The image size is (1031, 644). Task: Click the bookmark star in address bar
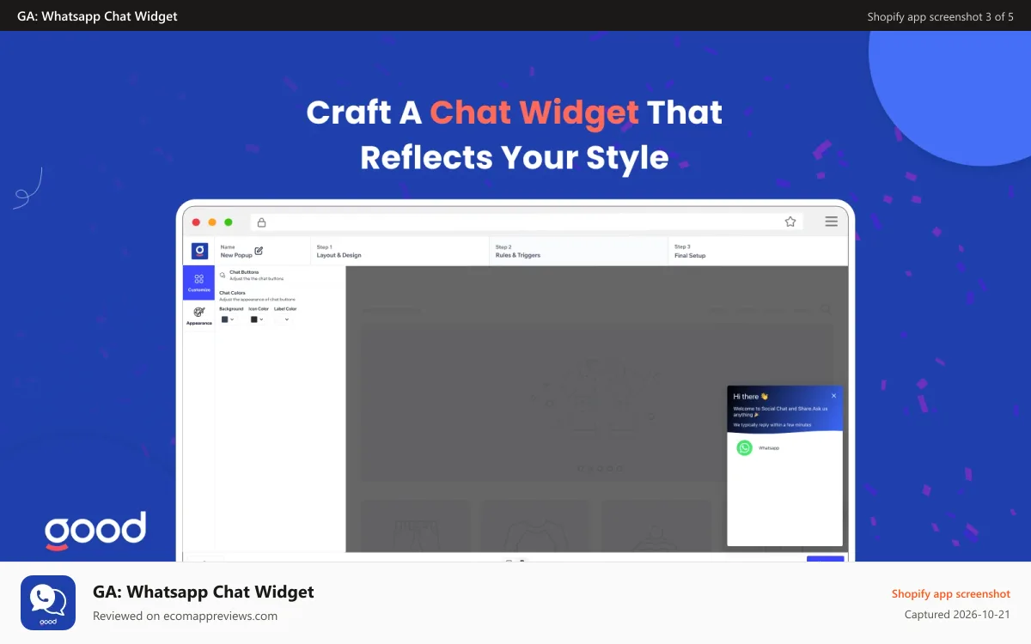tap(790, 222)
